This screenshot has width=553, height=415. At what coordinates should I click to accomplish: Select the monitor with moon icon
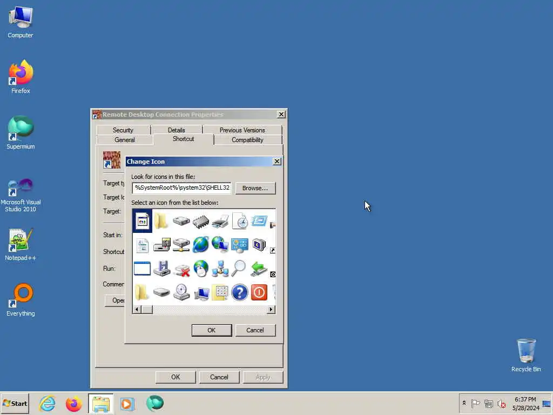coord(259,245)
